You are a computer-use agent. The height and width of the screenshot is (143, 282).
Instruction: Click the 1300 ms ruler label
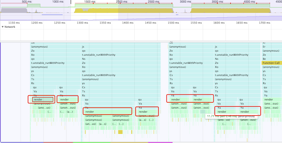point(82,23)
